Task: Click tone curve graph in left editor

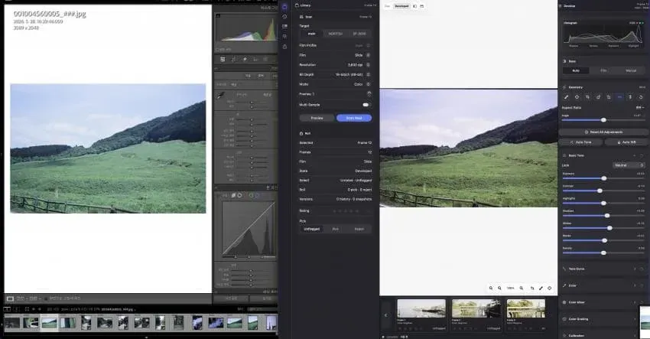Action: tap(249, 229)
